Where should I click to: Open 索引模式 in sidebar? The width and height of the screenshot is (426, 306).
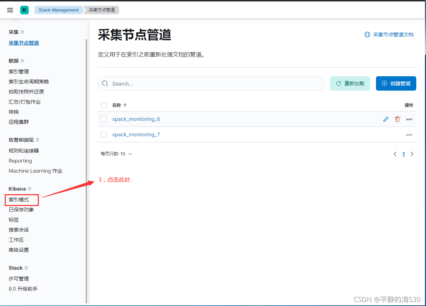[19, 200]
